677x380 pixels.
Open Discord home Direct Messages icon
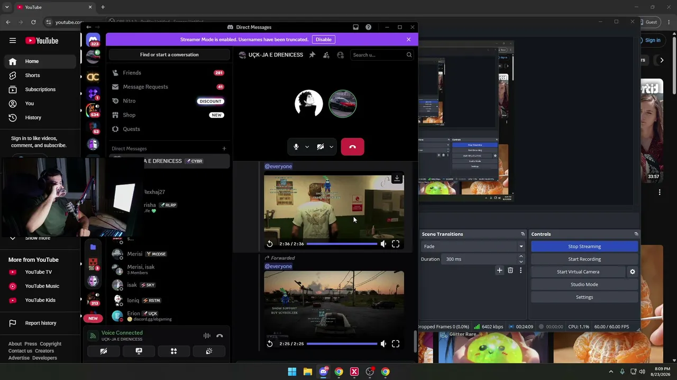point(93,41)
